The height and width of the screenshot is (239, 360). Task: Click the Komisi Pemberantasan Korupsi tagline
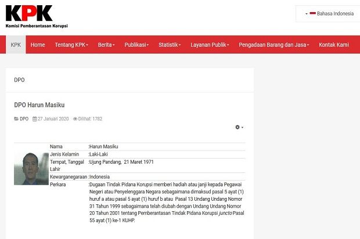point(37,26)
